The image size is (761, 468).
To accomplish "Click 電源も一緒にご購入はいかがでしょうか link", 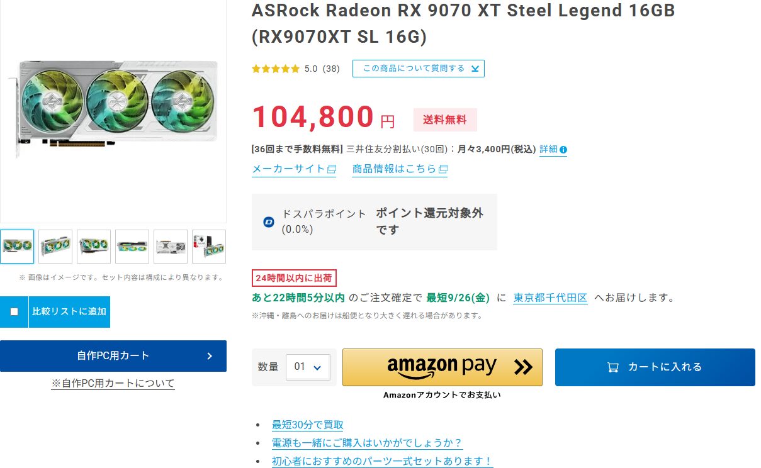I will pyautogui.click(x=367, y=443).
